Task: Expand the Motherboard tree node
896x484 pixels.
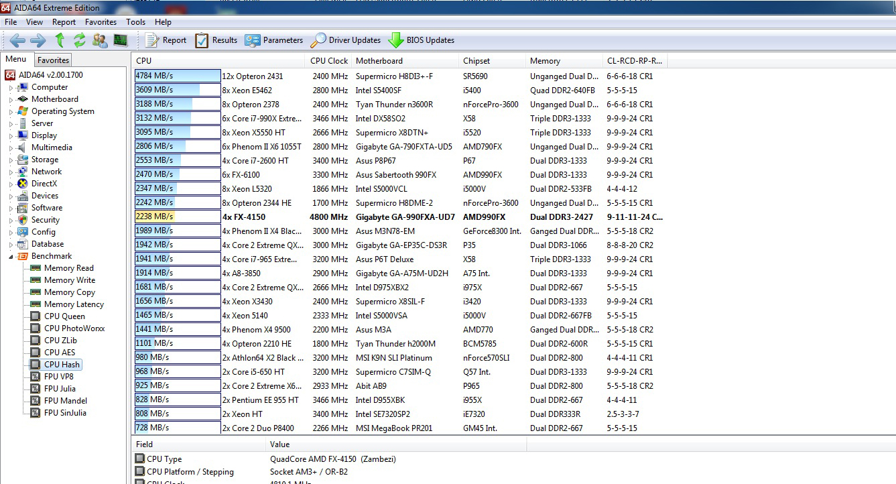Action: click(10, 100)
